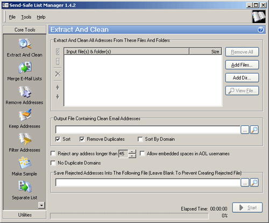This screenshot has height=223, width=269.
Task: Click the check-all items icon beside list
Action: pos(58,52)
